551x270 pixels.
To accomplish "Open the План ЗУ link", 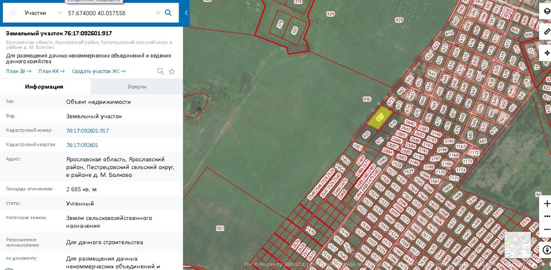I will click(x=19, y=71).
